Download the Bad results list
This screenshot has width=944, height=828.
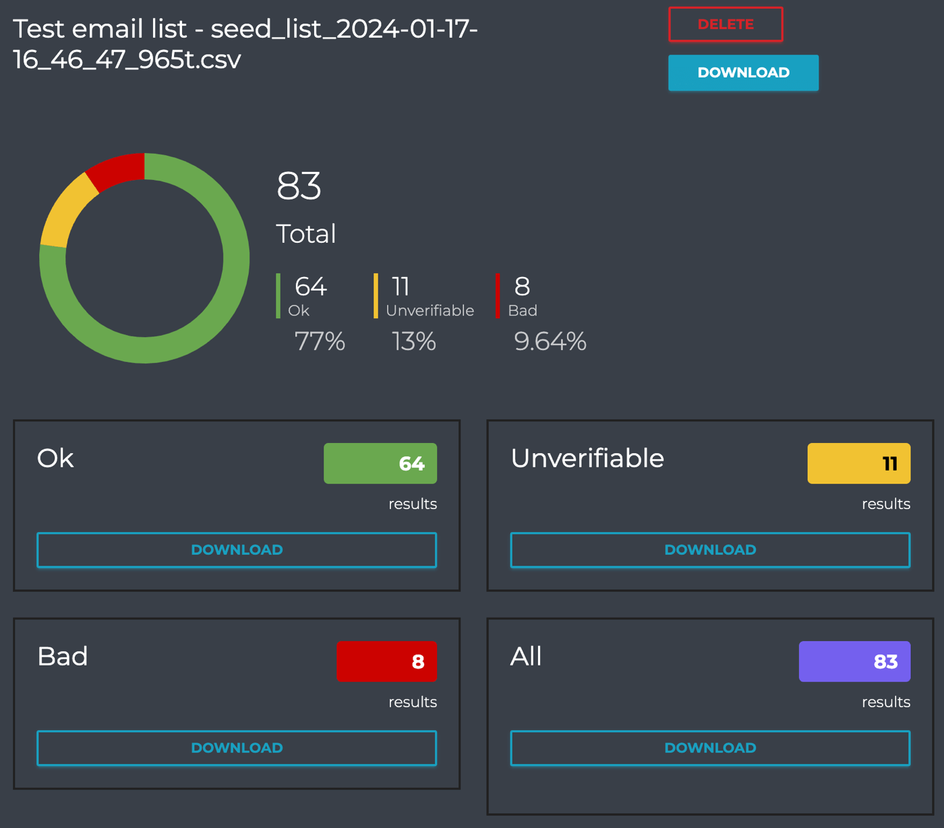pyautogui.click(x=237, y=748)
